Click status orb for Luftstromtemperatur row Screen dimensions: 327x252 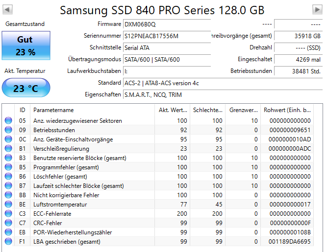8,205
